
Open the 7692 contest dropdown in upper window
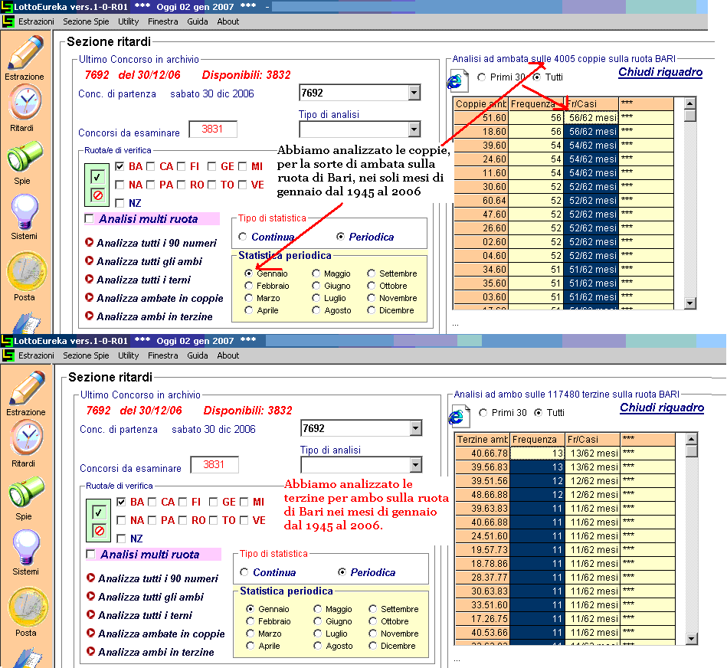414,93
